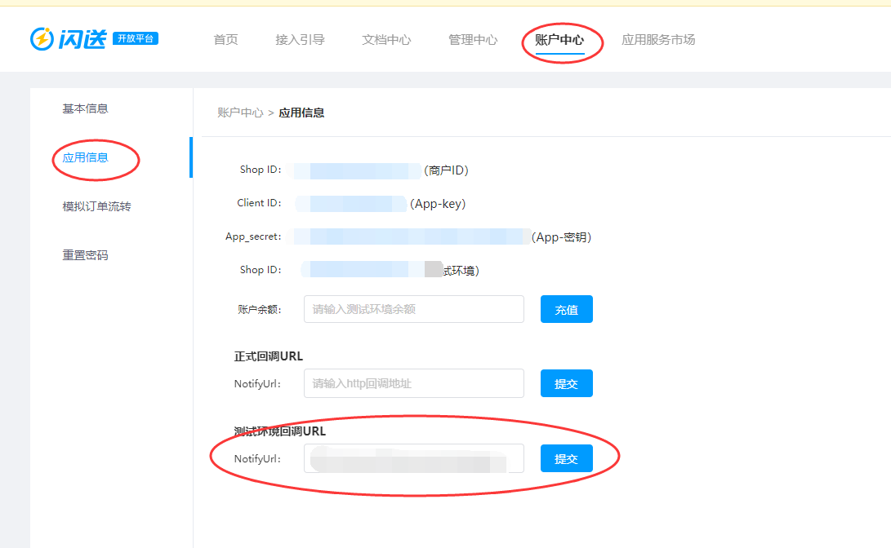Click the 正式回调 NotifyUrl input field
The height and width of the screenshot is (548, 891).
(413, 383)
